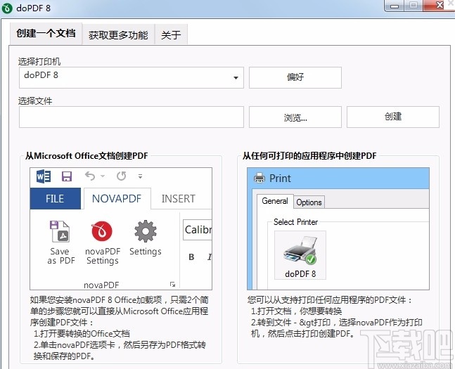The width and height of the screenshot is (455, 369).
Task: Click the FILE ribbon tab
Action: (x=55, y=199)
